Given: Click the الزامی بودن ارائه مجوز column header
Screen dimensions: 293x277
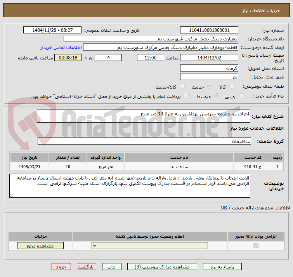Looking at the screenshot, I should point(256,237).
